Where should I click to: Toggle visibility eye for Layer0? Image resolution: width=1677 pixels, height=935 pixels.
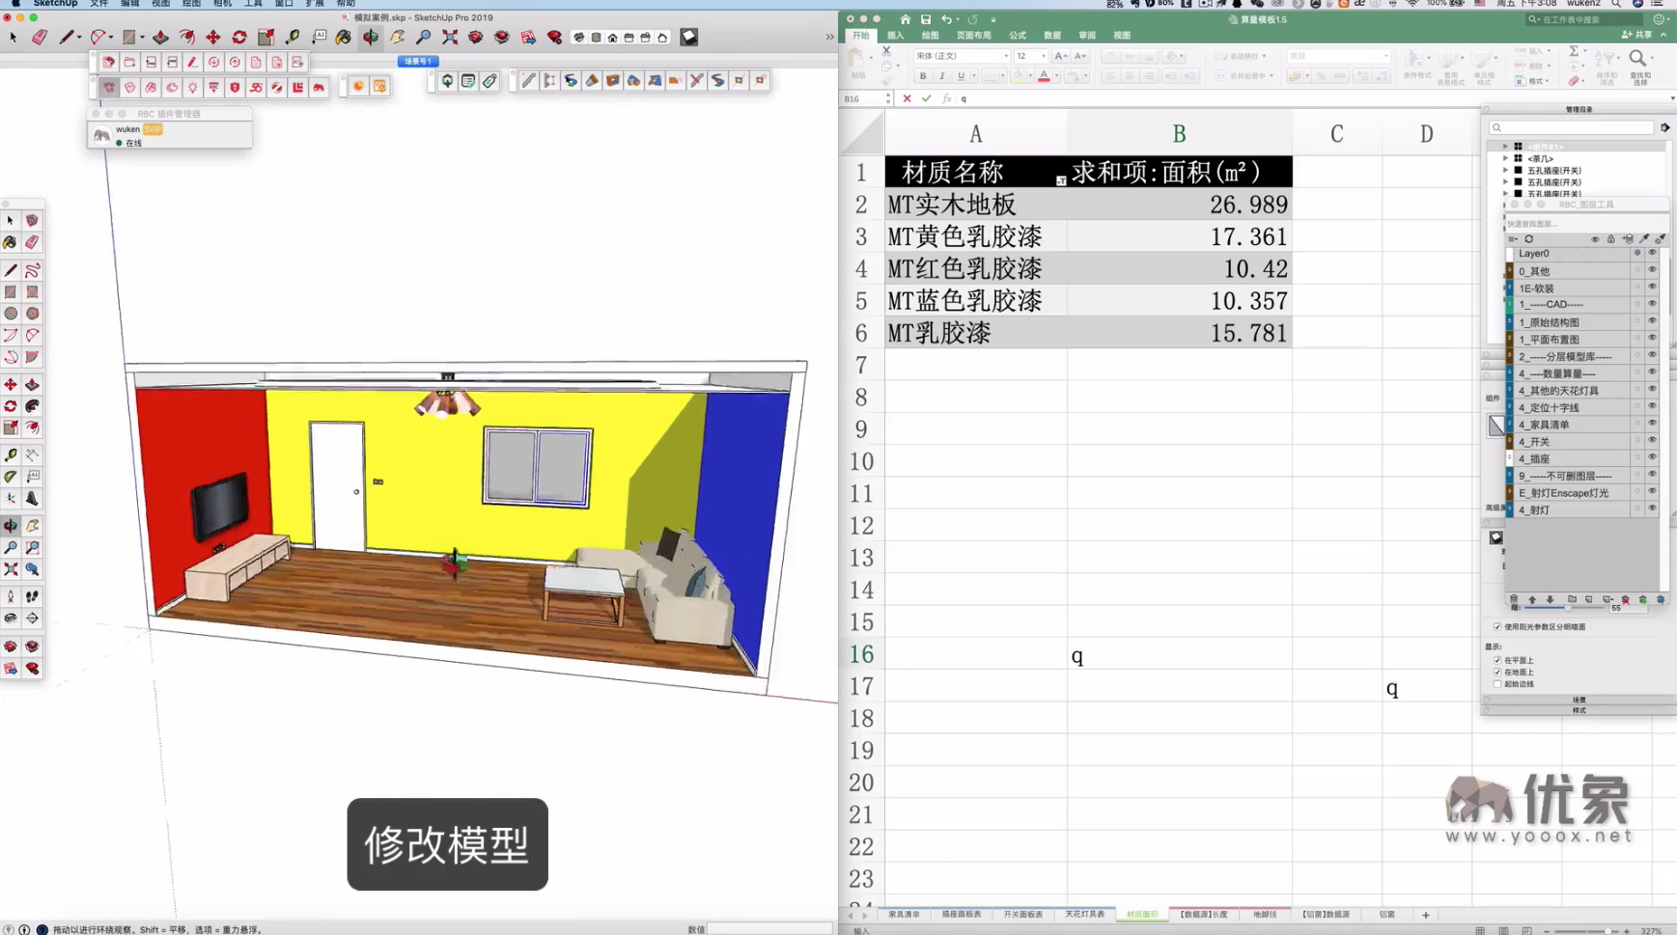click(1652, 253)
